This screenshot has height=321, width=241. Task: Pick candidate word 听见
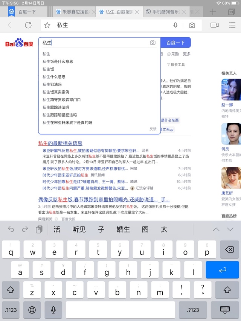coord(79,229)
